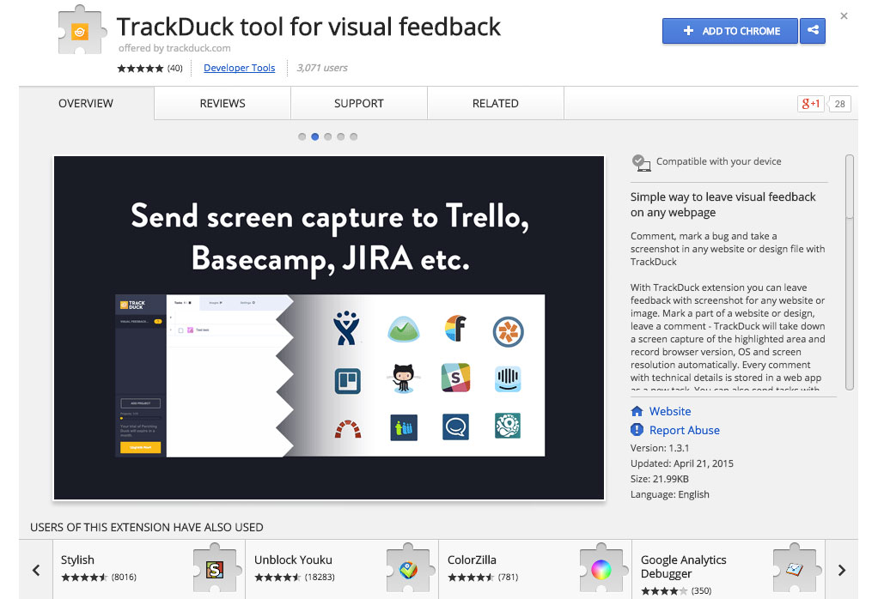
Task: Switch to the Related tab
Action: pyautogui.click(x=495, y=104)
